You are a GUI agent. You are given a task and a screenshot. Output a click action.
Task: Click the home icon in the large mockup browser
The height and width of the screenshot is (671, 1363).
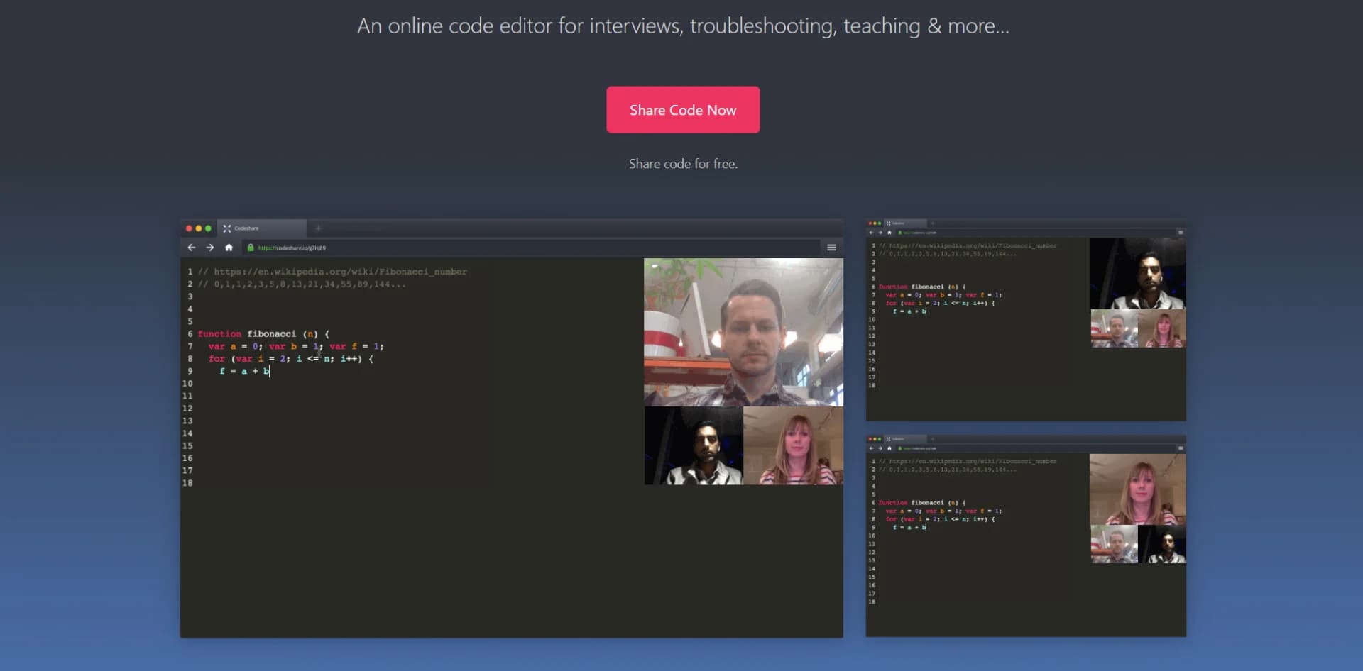pyautogui.click(x=229, y=248)
